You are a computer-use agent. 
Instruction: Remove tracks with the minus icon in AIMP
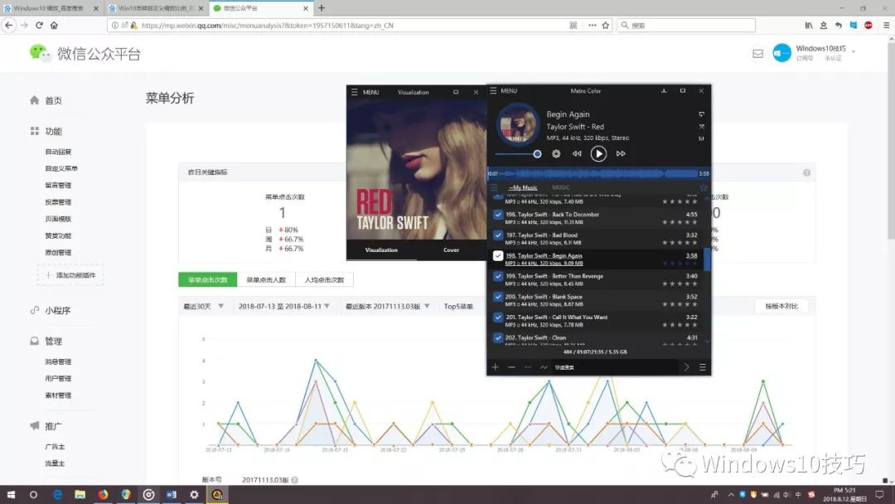coord(511,367)
